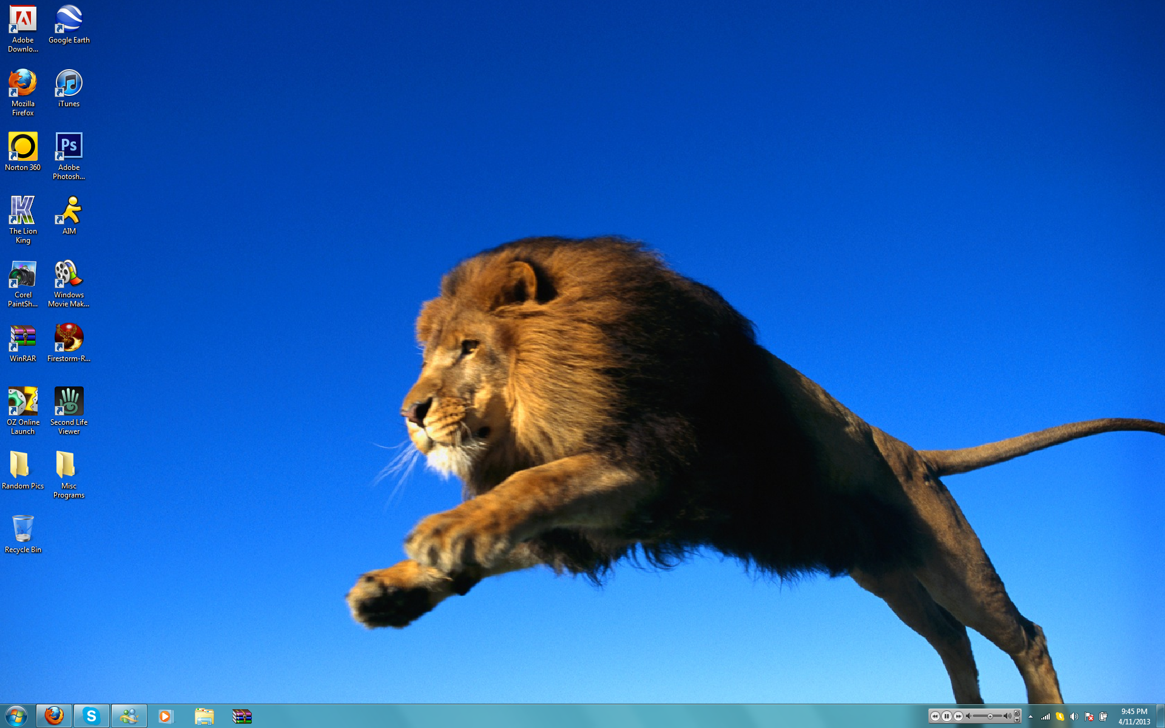The width and height of the screenshot is (1165, 728).
Task: Open the iTunes toolbar dropdown arrow
Action: pyautogui.click(x=1018, y=720)
